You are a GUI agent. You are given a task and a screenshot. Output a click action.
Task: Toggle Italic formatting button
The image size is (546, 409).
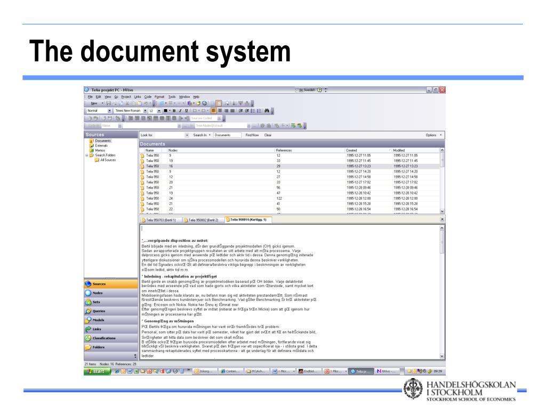180,111
